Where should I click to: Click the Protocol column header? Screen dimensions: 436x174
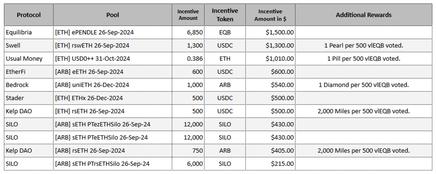(x=28, y=15)
